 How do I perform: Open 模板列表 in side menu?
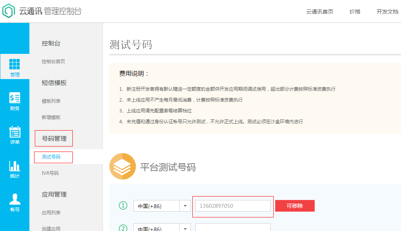point(51,101)
